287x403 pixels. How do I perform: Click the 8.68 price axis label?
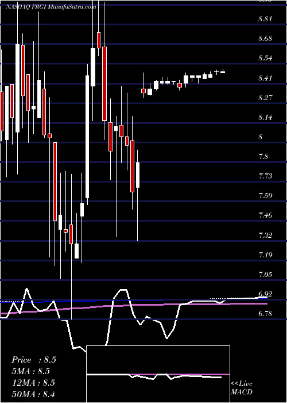[x=265, y=39]
